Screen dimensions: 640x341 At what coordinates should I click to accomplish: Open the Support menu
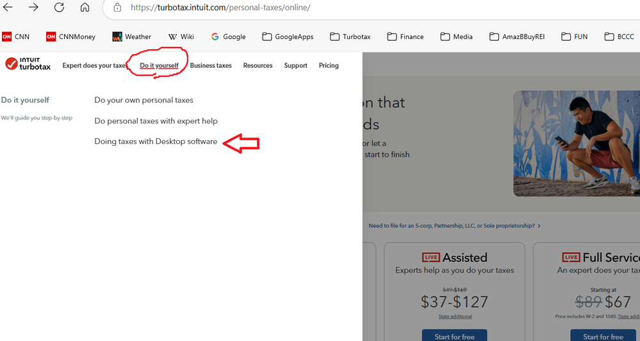coord(295,65)
